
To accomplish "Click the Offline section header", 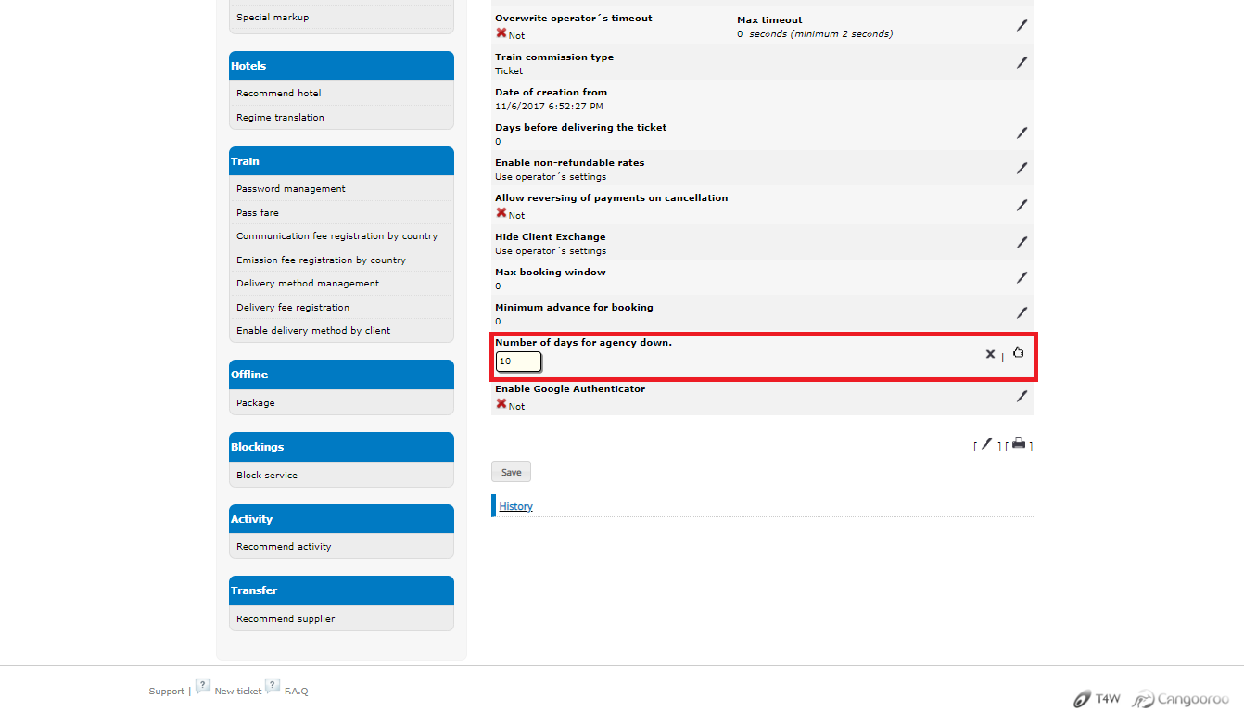I will [x=341, y=375].
